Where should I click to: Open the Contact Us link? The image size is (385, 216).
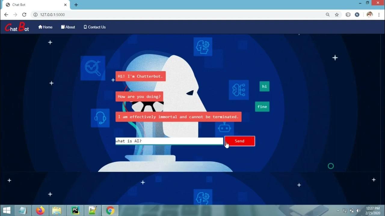(x=94, y=27)
